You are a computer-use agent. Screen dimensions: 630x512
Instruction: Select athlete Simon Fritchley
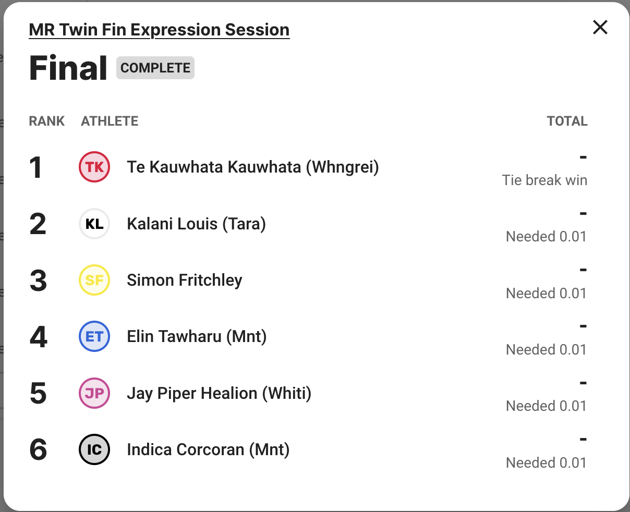pyautogui.click(x=185, y=281)
